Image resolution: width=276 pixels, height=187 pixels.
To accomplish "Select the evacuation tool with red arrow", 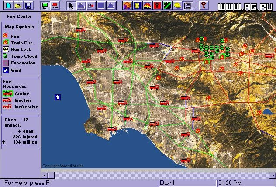I will (x=91, y=6).
